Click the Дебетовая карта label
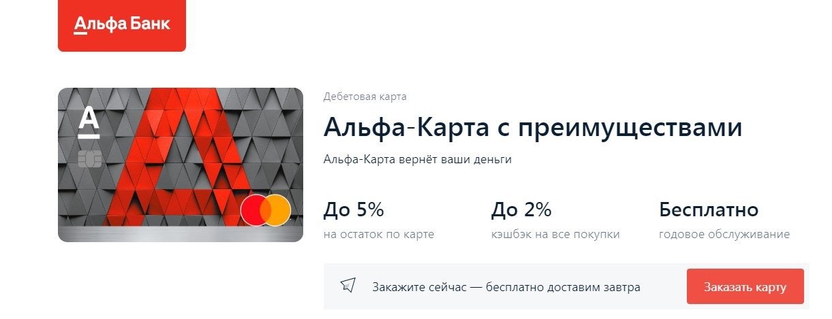 365,97
